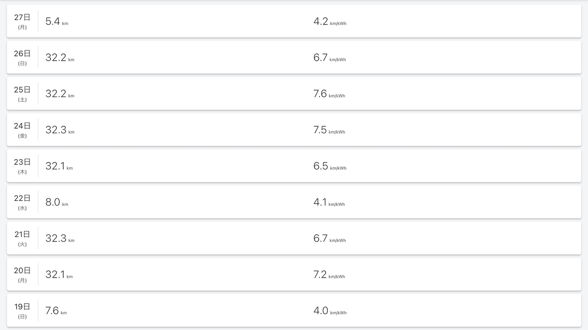Click the 4.1 km/kWh efficiency value

[x=329, y=203]
